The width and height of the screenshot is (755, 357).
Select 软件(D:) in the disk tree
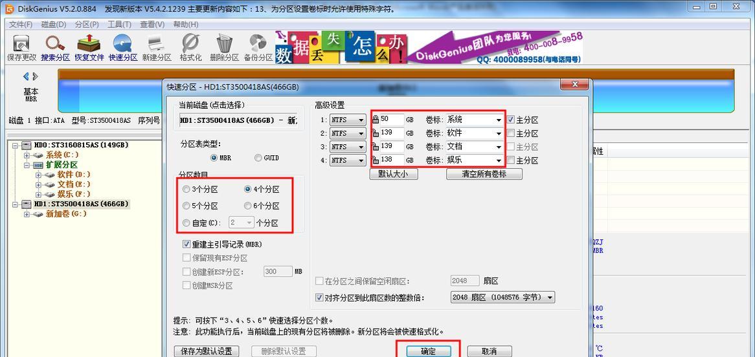[74, 175]
